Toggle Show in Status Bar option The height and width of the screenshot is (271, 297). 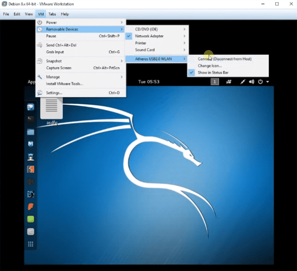pyautogui.click(x=213, y=73)
